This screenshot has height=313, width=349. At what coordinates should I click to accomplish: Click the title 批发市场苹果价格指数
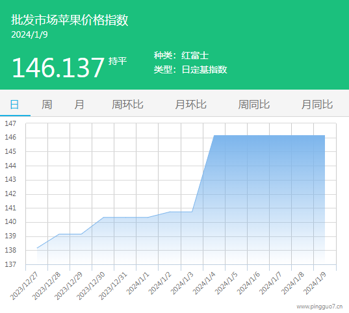pos(70,20)
